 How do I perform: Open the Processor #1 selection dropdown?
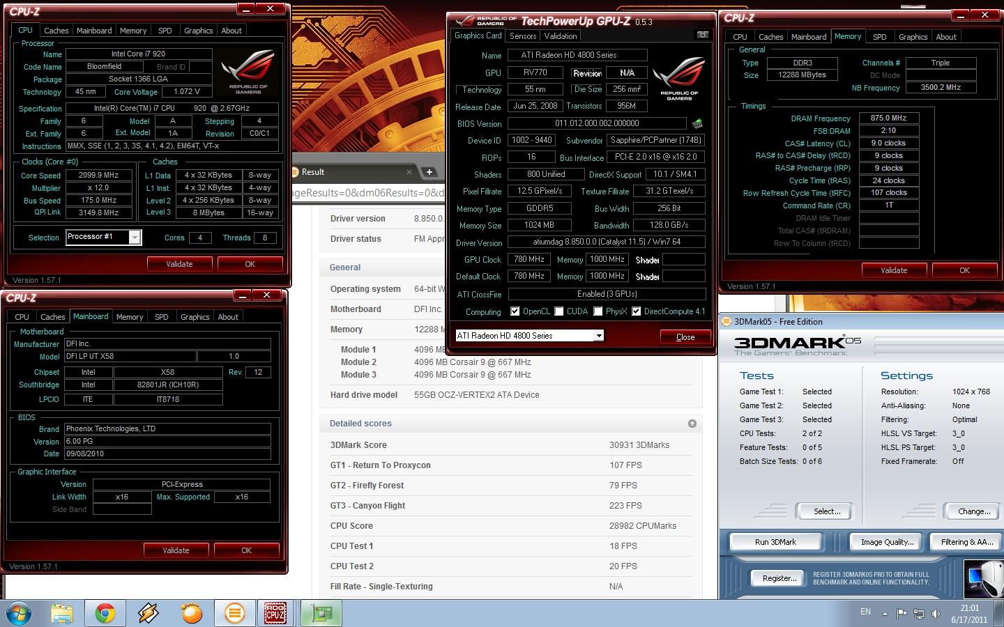(135, 238)
